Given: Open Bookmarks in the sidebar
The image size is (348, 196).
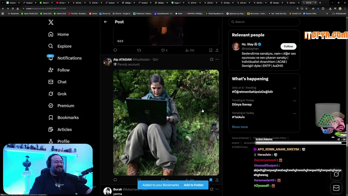Looking at the screenshot, I should pyautogui.click(x=63, y=118).
